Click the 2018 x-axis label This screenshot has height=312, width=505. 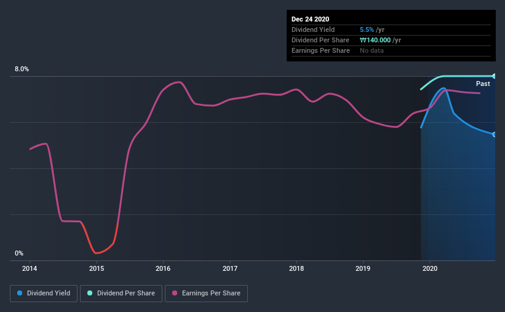coord(296,268)
